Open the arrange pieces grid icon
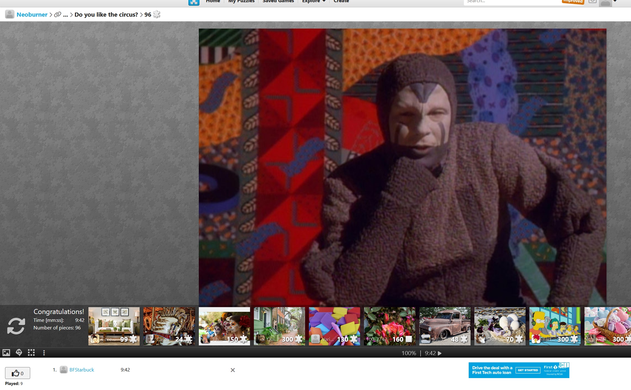 pos(31,353)
